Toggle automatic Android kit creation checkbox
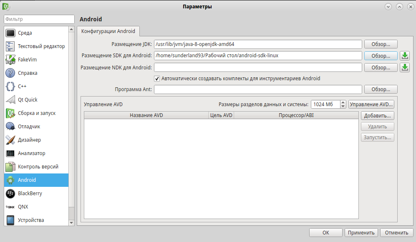The width and height of the screenshot is (416, 242). coord(157,79)
